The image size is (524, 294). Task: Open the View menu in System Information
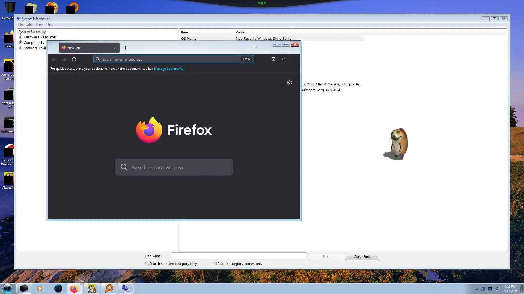tap(39, 24)
